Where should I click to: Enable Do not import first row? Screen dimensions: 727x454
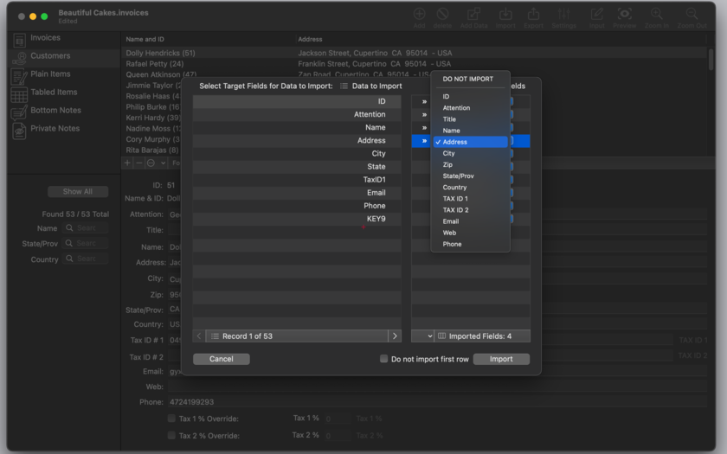tap(384, 359)
